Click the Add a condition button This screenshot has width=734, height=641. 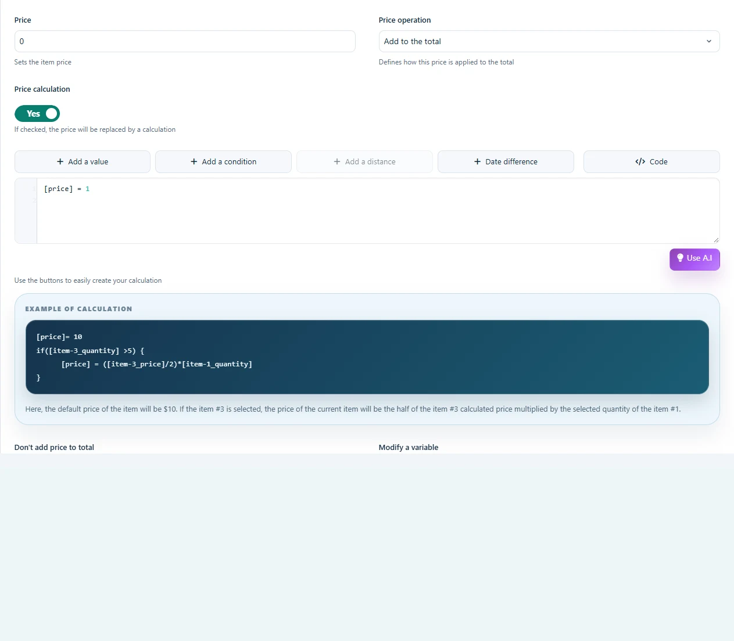click(x=224, y=162)
